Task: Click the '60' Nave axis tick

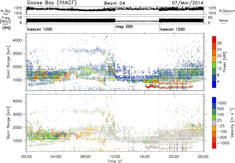Action: click(x=210, y=18)
